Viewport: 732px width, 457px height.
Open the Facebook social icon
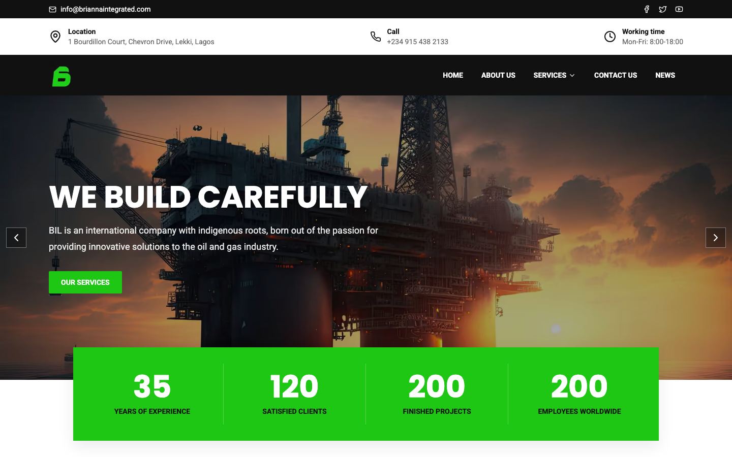(x=647, y=9)
